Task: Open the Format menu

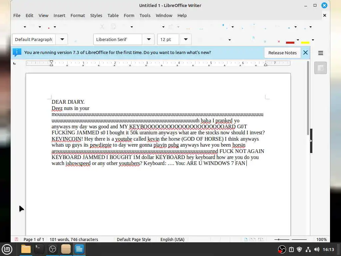Action: 78,15
